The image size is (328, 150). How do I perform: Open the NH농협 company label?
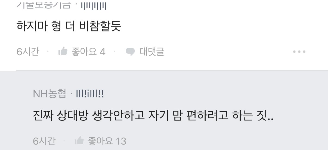[49, 94]
